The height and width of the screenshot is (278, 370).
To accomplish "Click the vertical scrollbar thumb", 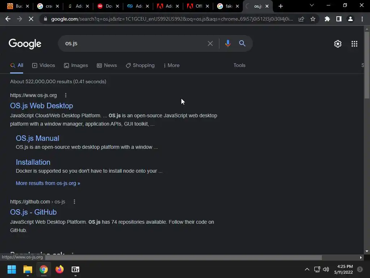I will click(367, 65).
